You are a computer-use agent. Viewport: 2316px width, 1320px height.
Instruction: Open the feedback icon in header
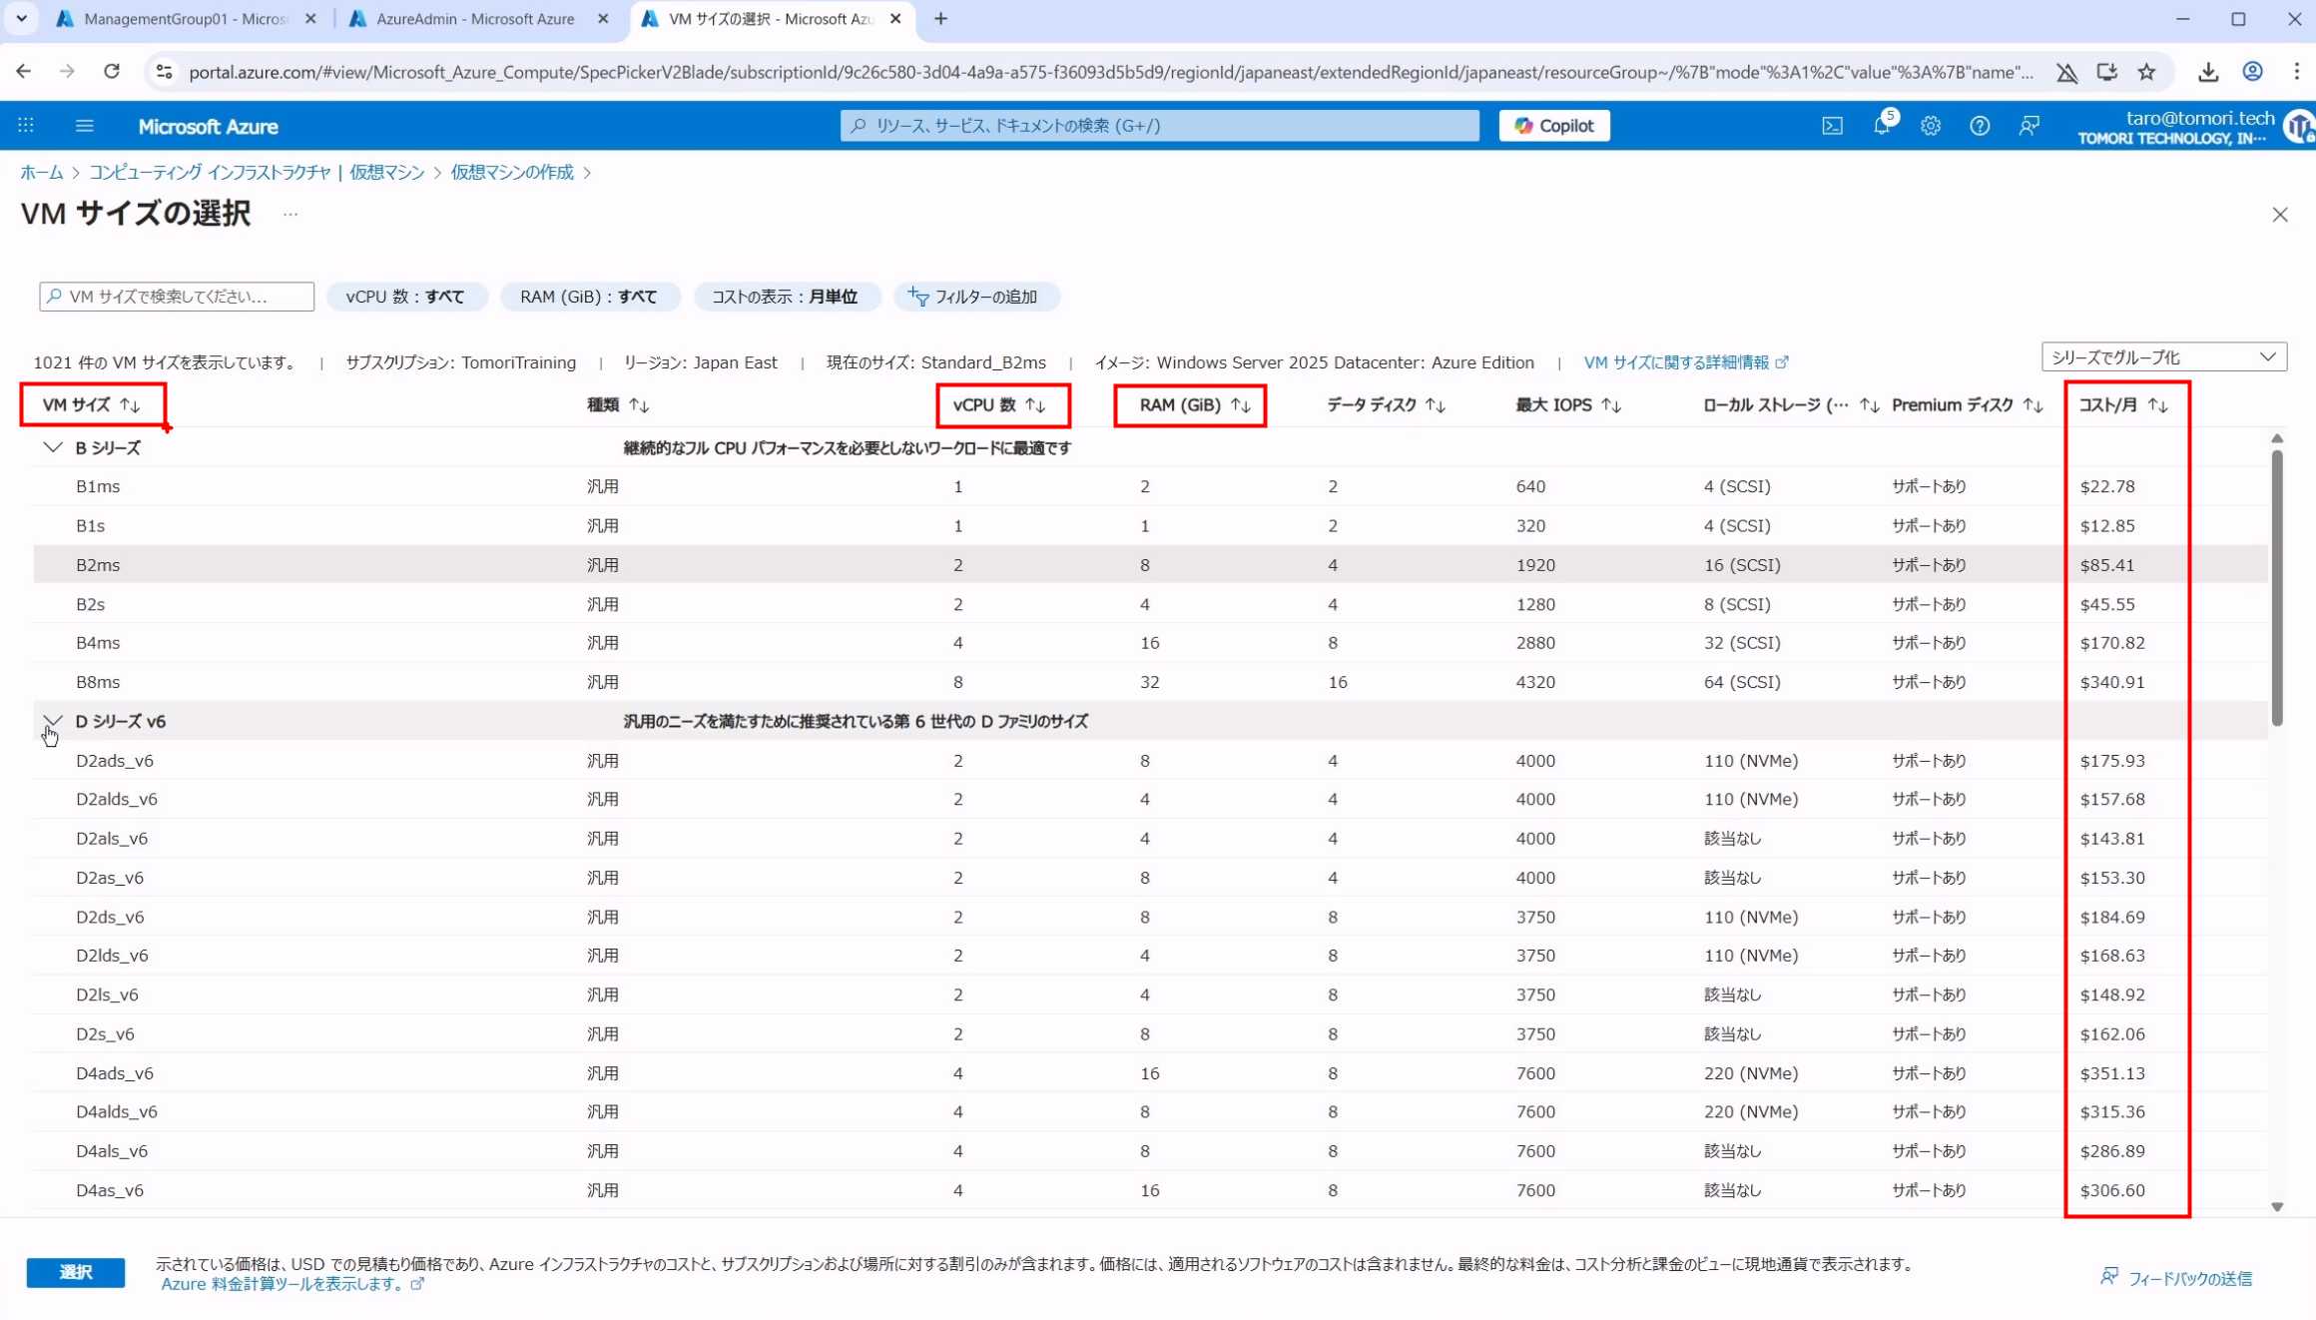pos(2027,126)
